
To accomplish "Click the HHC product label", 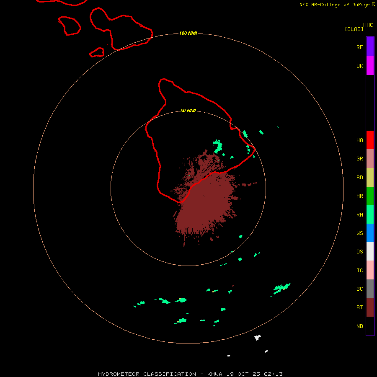I will click(x=368, y=25).
